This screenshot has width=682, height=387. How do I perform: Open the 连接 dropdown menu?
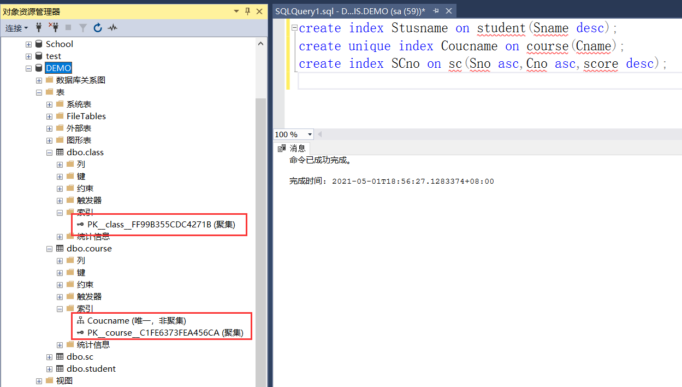(x=17, y=27)
